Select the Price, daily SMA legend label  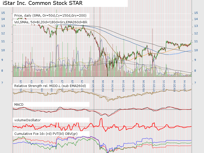tap(50, 16)
